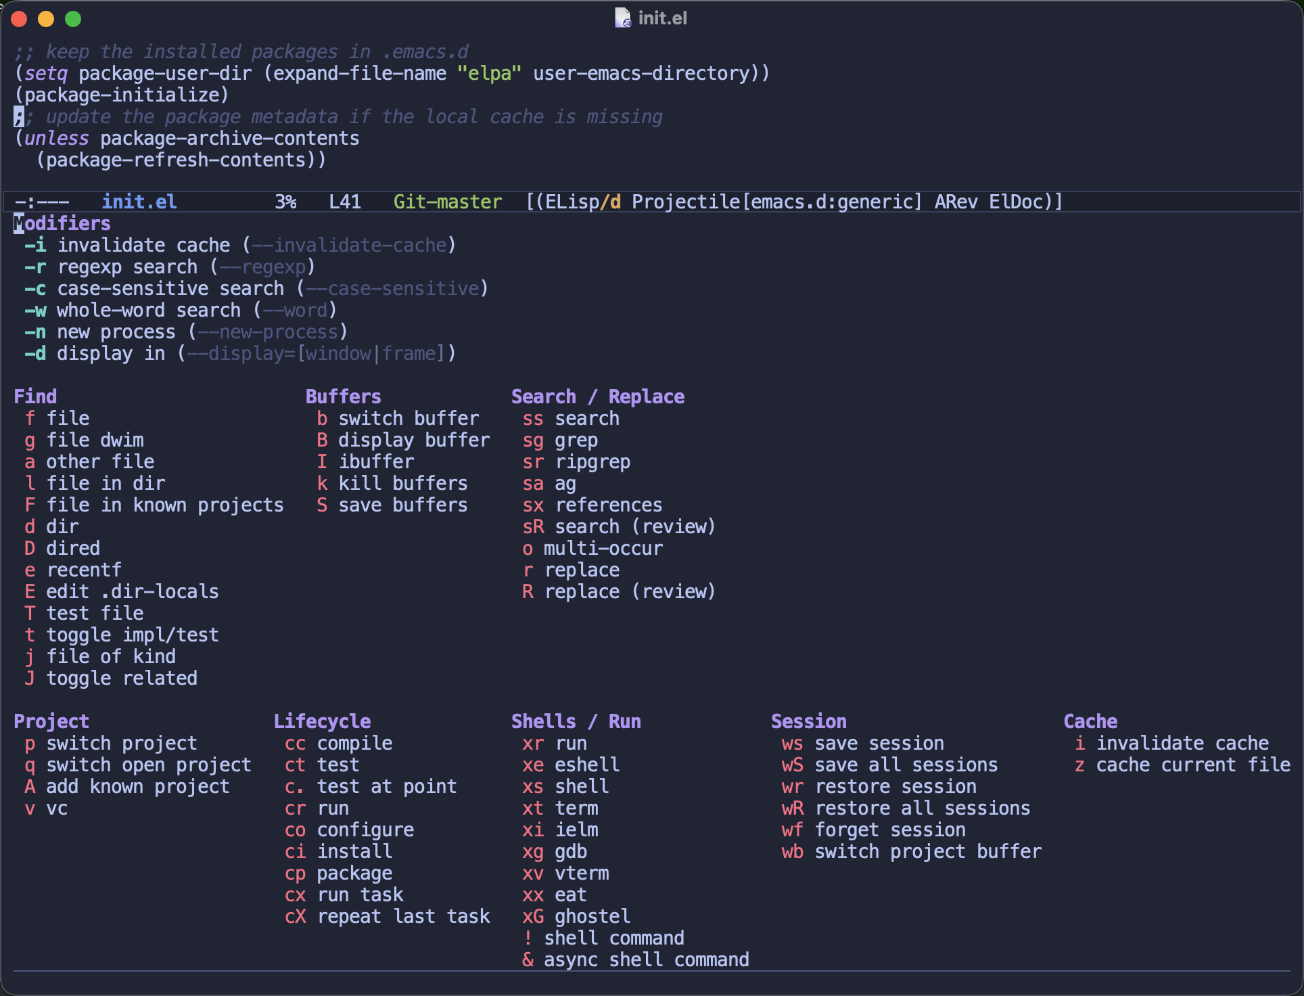Click the package-refresh-contents code line
1304x996 pixels.
click(x=181, y=160)
